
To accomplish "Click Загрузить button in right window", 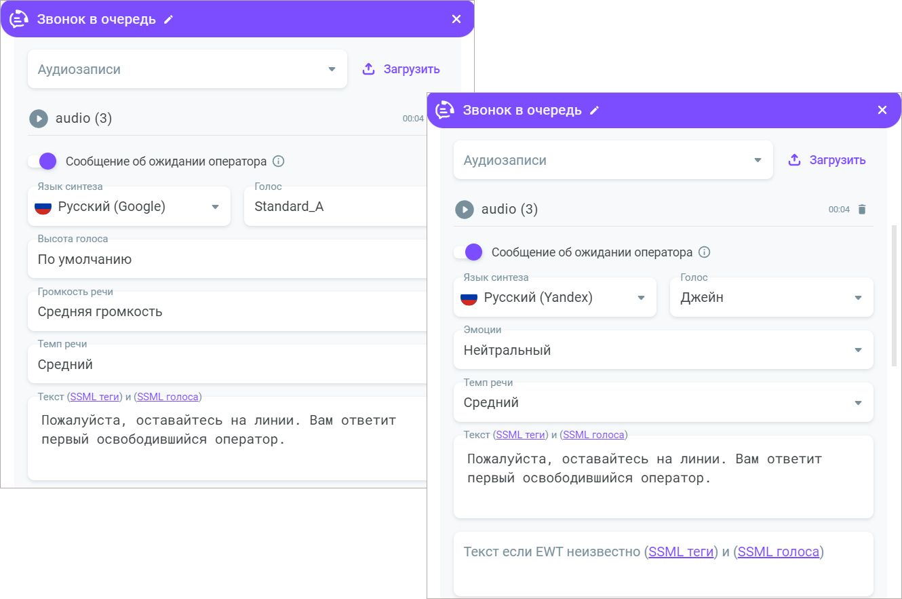I will (x=827, y=160).
